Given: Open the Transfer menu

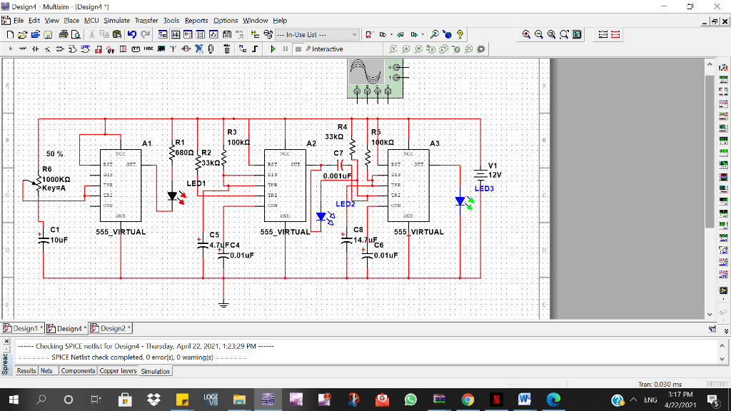Looking at the screenshot, I should 146,20.
